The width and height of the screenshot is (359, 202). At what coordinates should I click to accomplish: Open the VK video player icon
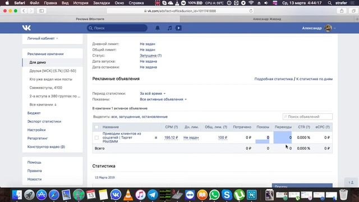[x=178, y=28]
